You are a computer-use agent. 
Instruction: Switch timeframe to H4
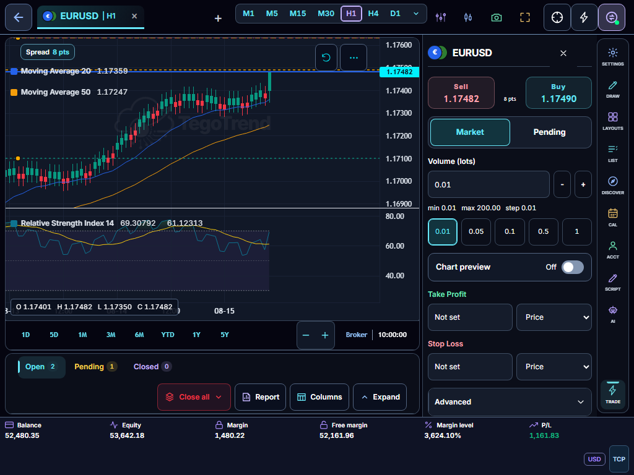pyautogui.click(x=373, y=14)
